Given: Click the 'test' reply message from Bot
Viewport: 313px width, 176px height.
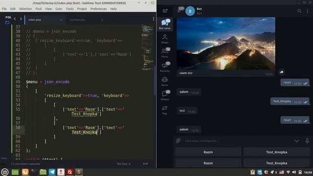Looking at the screenshot, I should 187,111.
